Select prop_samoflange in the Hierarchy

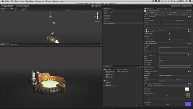point(109,23)
